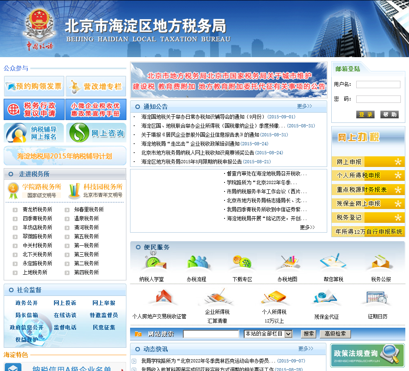Screen dimensions: 409x371
Task: Click the 学院路税务所 medal icon
Action: [13, 190]
